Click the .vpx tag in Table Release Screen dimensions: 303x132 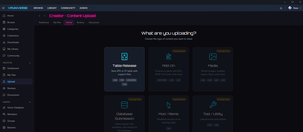click(x=115, y=80)
